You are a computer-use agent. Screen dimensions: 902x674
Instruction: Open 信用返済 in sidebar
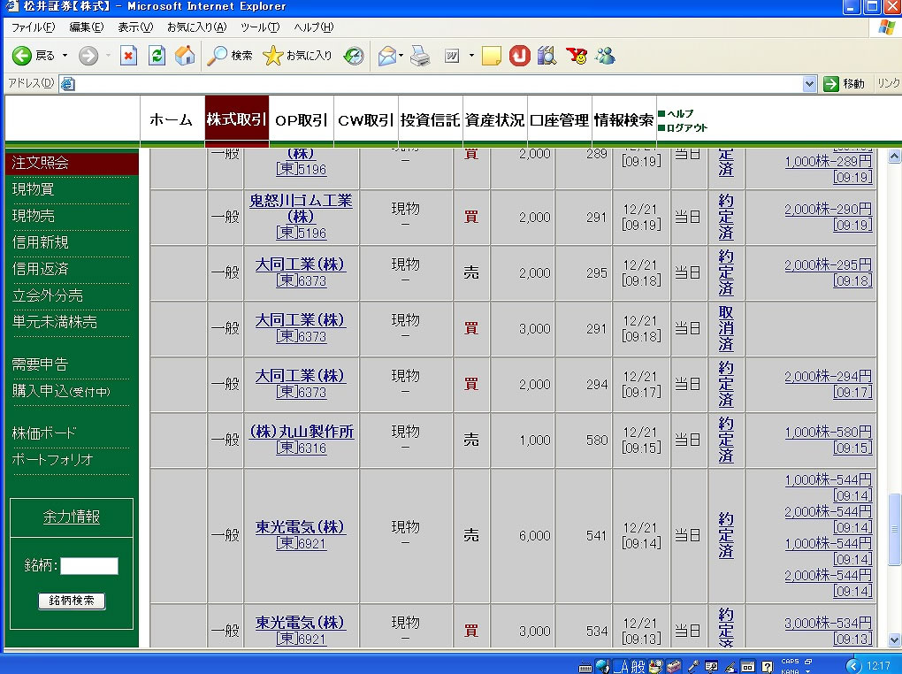click(x=41, y=269)
